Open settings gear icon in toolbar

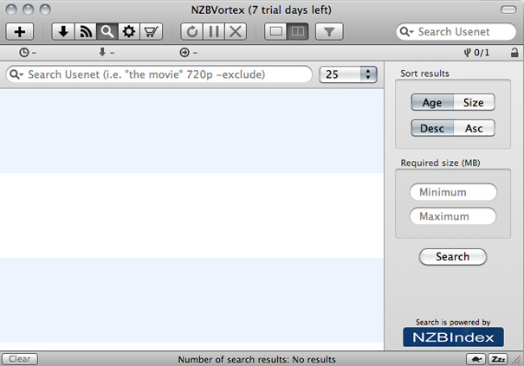click(130, 32)
